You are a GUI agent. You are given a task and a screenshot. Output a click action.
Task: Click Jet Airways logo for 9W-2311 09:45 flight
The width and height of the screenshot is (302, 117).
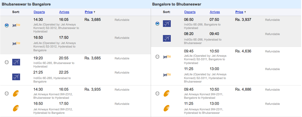[167, 94]
